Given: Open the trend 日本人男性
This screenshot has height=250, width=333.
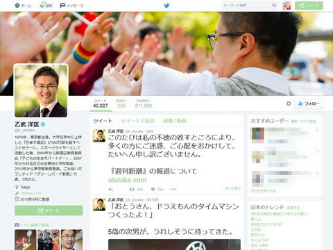Looking at the screenshot, I should [259, 245].
